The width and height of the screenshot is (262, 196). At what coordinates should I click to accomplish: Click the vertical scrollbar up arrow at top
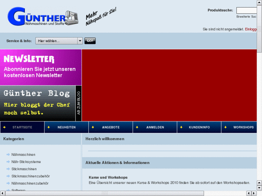point(259,3)
